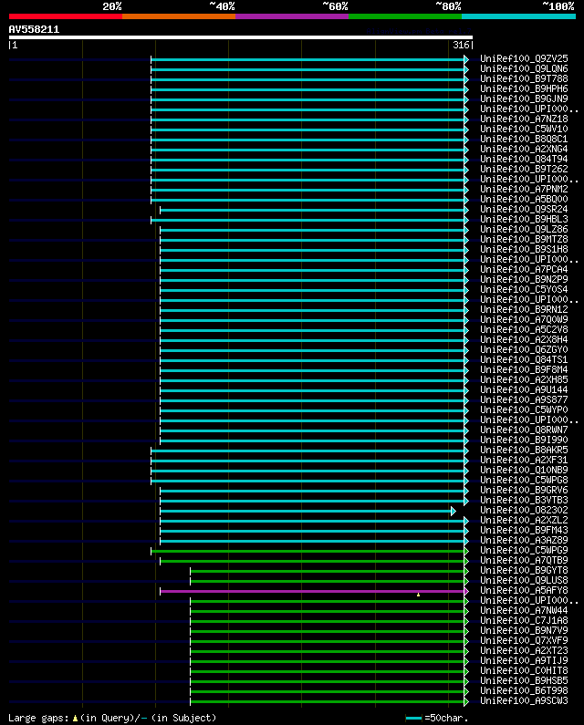Open hit UniRef100_A7PNM2

point(524,189)
